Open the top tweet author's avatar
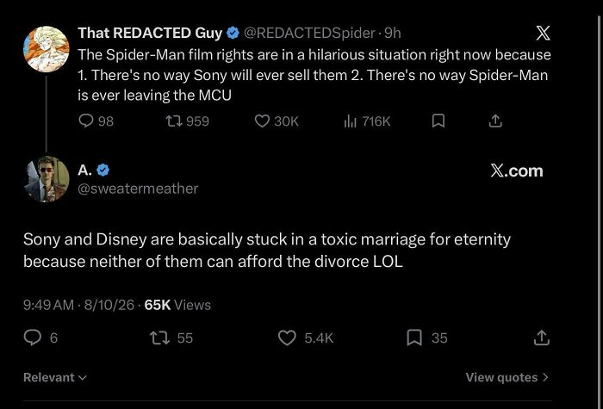Image resolution: width=603 pixels, height=409 pixels. [x=47, y=49]
